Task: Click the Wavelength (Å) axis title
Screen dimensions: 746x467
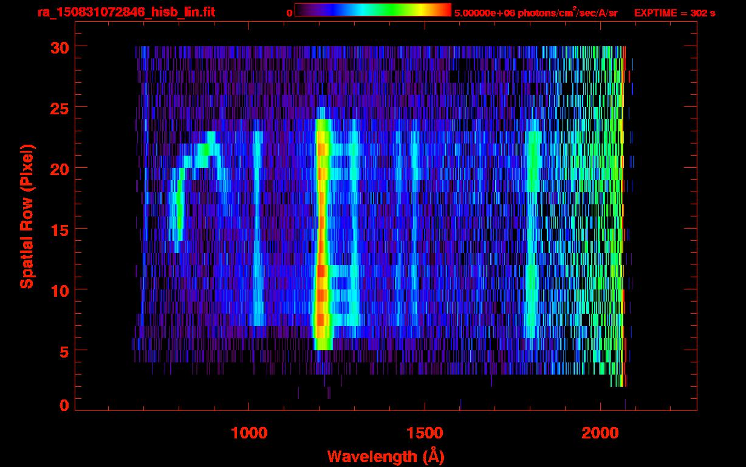Action: pos(384,456)
